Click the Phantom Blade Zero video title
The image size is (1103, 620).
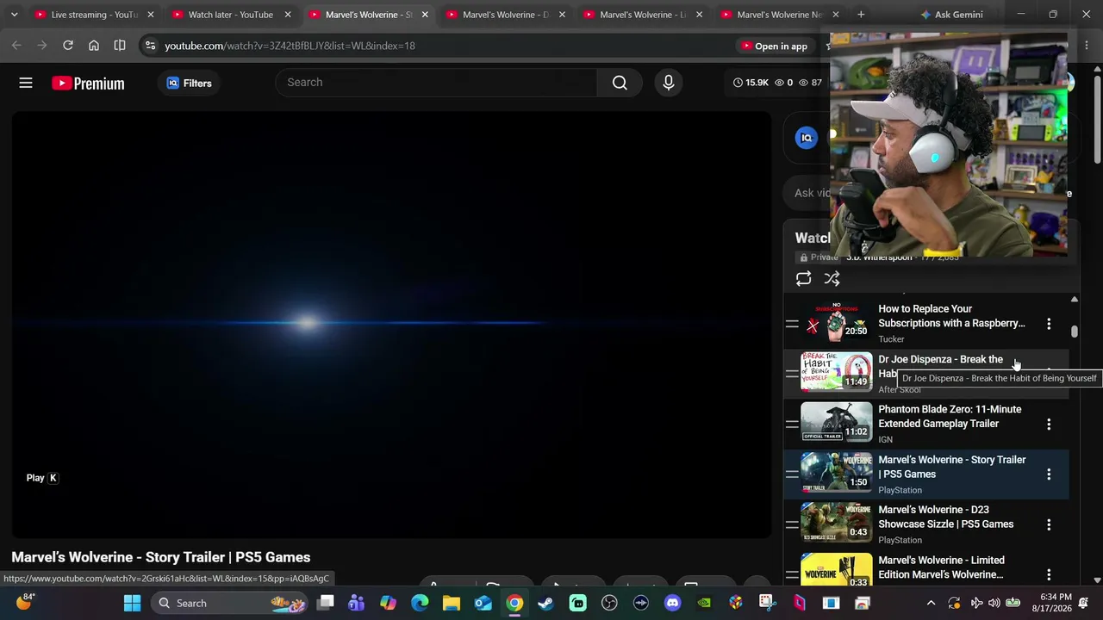click(x=950, y=417)
